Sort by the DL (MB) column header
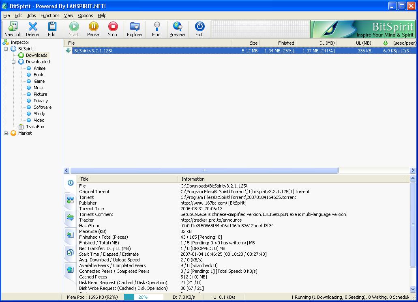418x302 pixels. 316,43
